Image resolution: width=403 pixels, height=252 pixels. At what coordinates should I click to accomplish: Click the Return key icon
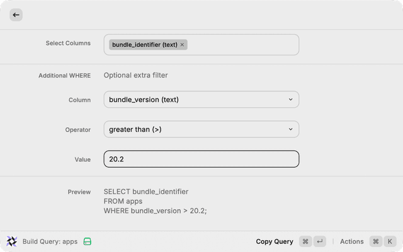pyautogui.click(x=321, y=241)
